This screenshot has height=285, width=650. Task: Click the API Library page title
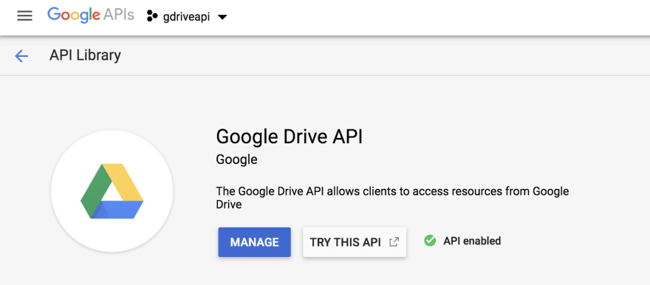click(x=85, y=55)
